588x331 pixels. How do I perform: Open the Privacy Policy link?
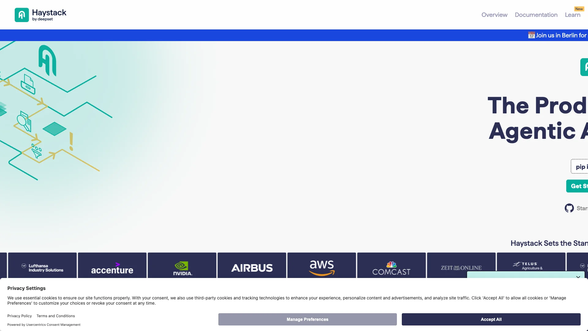[x=20, y=316]
